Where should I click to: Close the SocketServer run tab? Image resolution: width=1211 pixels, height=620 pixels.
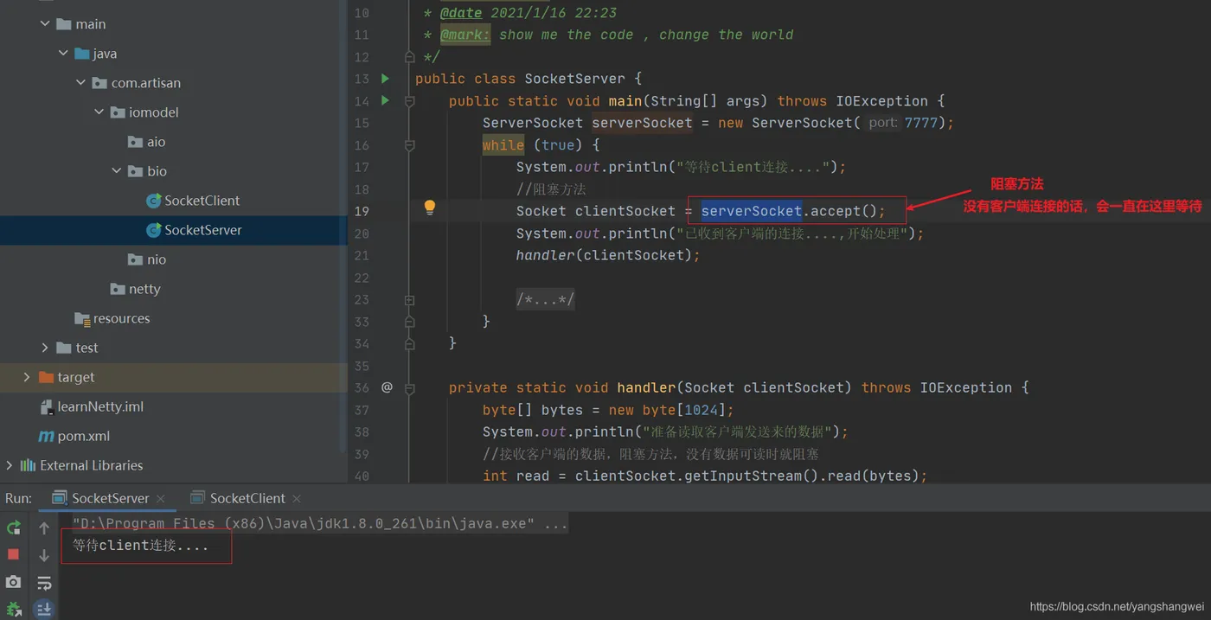tap(161, 499)
